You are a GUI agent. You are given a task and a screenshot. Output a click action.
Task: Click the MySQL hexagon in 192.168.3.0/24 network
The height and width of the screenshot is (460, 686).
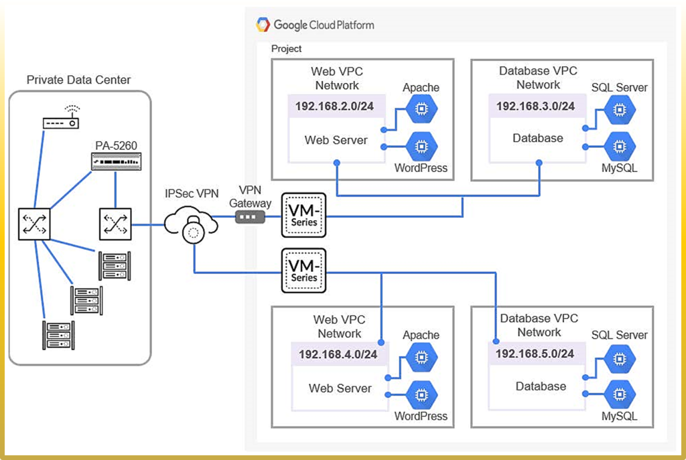point(620,146)
